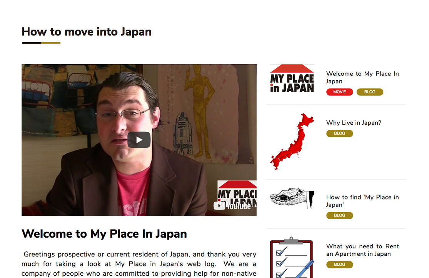Click BLOG tag under Rent an Apartment
The height and width of the screenshot is (278, 429).
[x=339, y=264]
